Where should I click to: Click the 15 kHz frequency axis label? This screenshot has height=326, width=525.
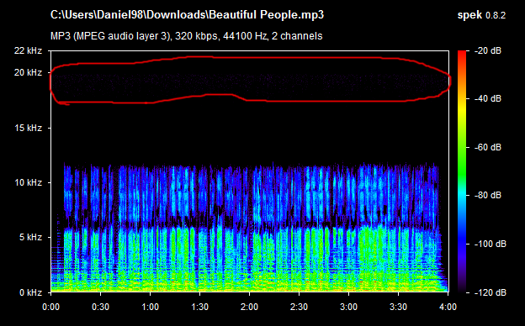[28, 128]
